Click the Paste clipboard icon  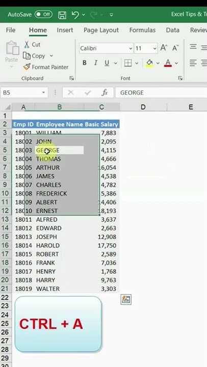12,48
